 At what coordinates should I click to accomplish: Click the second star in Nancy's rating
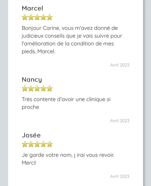[x=31, y=89]
